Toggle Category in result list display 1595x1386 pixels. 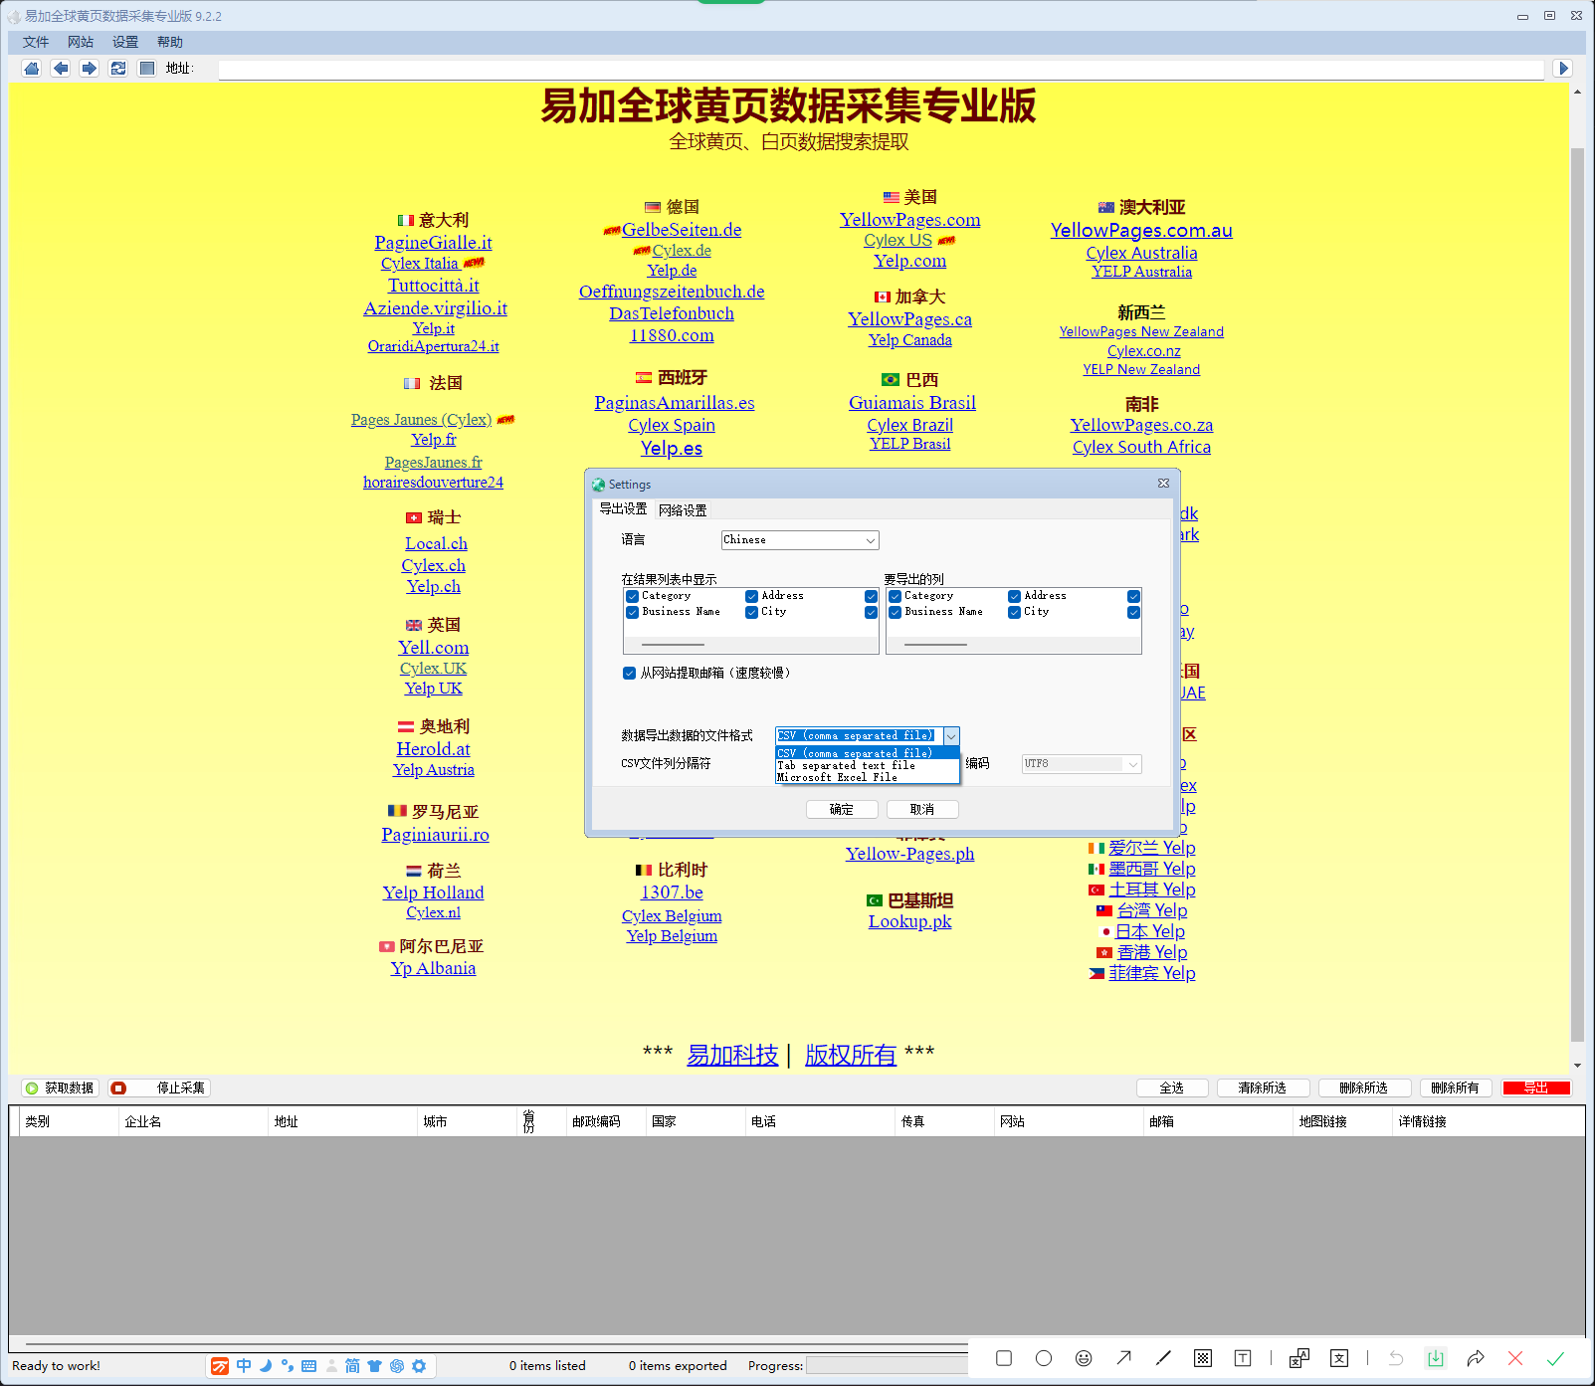[632, 596]
